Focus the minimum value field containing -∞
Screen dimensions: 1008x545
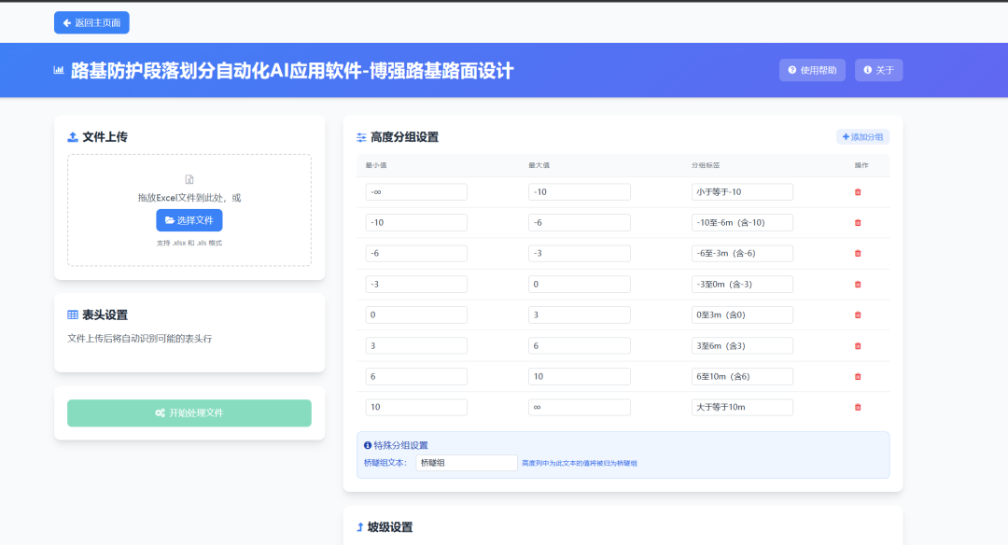tap(416, 192)
